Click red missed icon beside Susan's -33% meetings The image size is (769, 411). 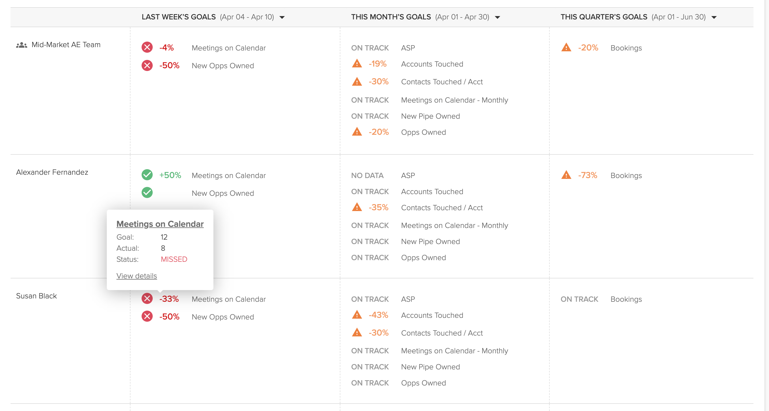[147, 299]
